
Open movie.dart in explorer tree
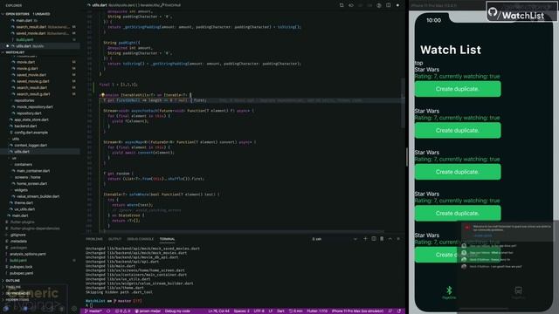[25, 62]
